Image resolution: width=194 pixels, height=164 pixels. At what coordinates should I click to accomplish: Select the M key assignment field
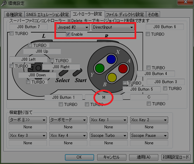104,97
